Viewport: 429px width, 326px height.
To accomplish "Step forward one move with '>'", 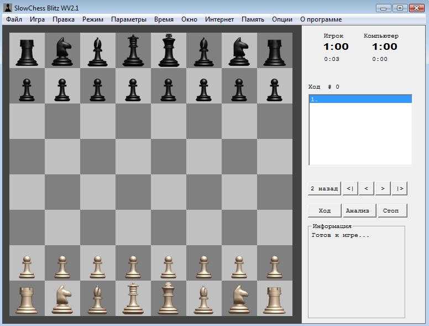I will (383, 189).
